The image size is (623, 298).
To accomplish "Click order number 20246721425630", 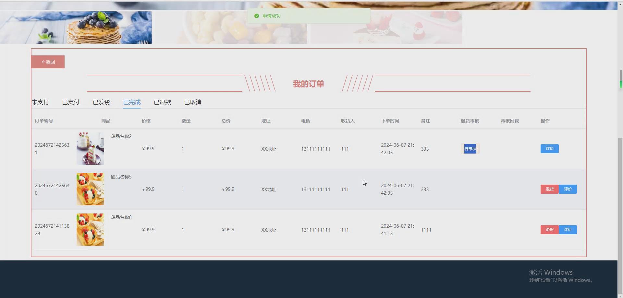I will tap(52, 189).
